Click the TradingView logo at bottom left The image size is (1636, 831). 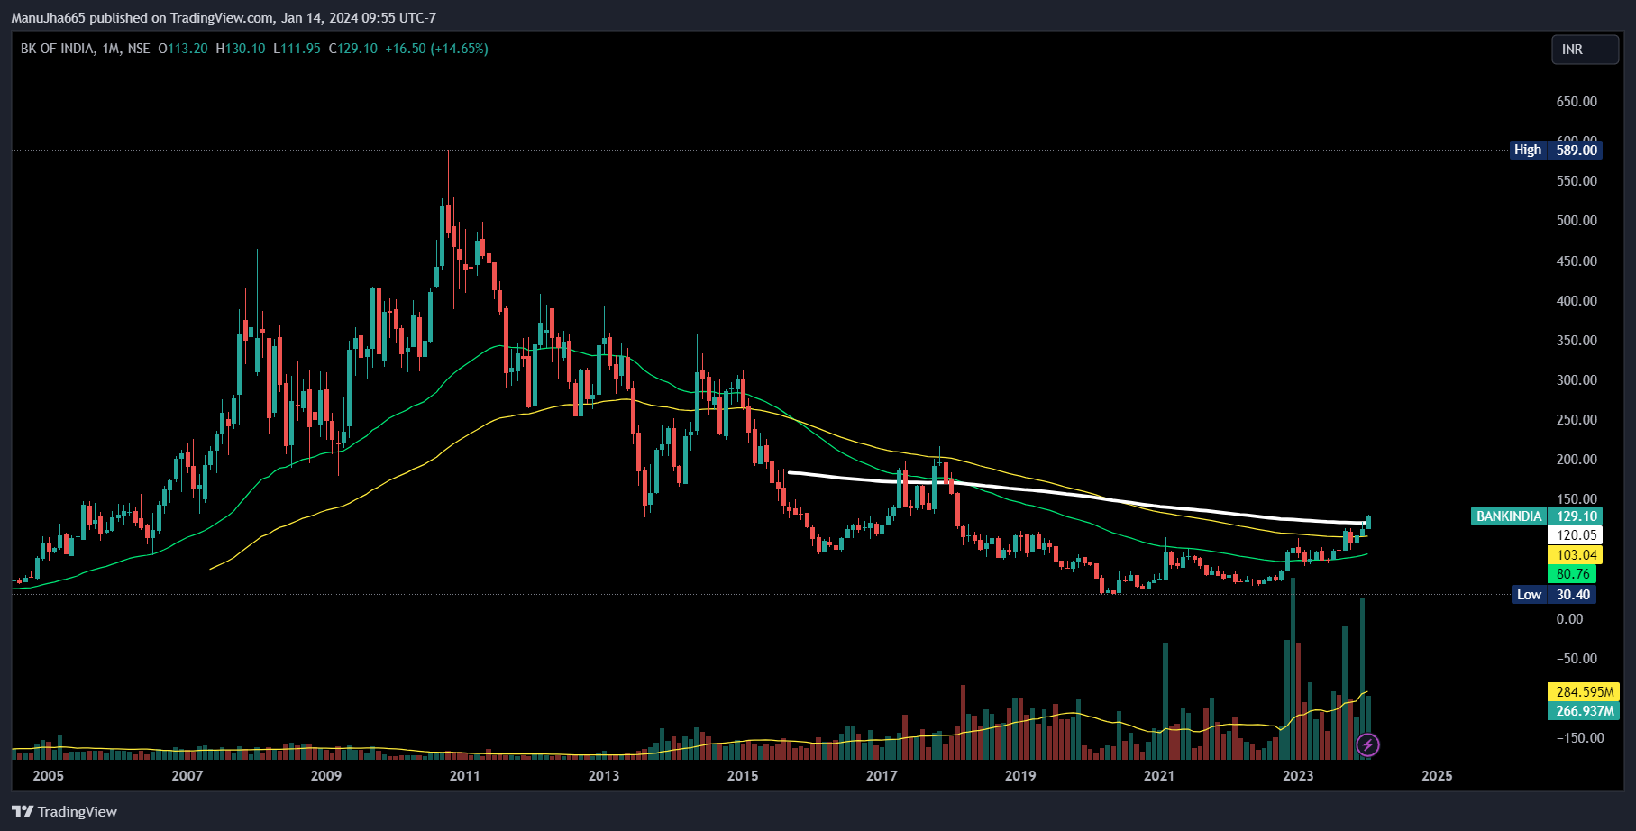pos(65,811)
